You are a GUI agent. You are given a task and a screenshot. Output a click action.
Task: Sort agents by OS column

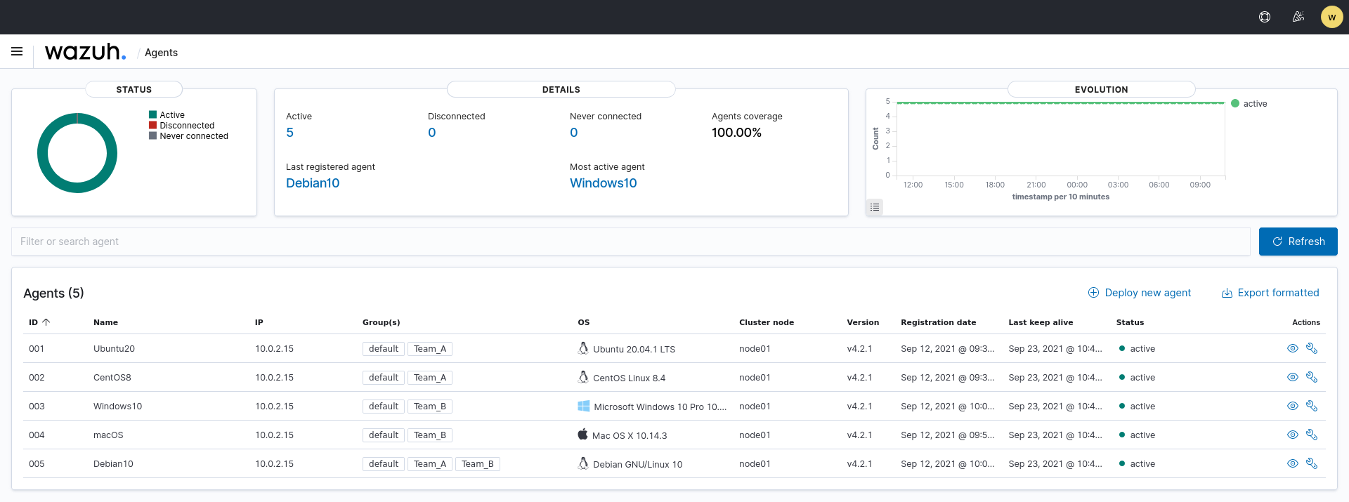pyautogui.click(x=584, y=322)
